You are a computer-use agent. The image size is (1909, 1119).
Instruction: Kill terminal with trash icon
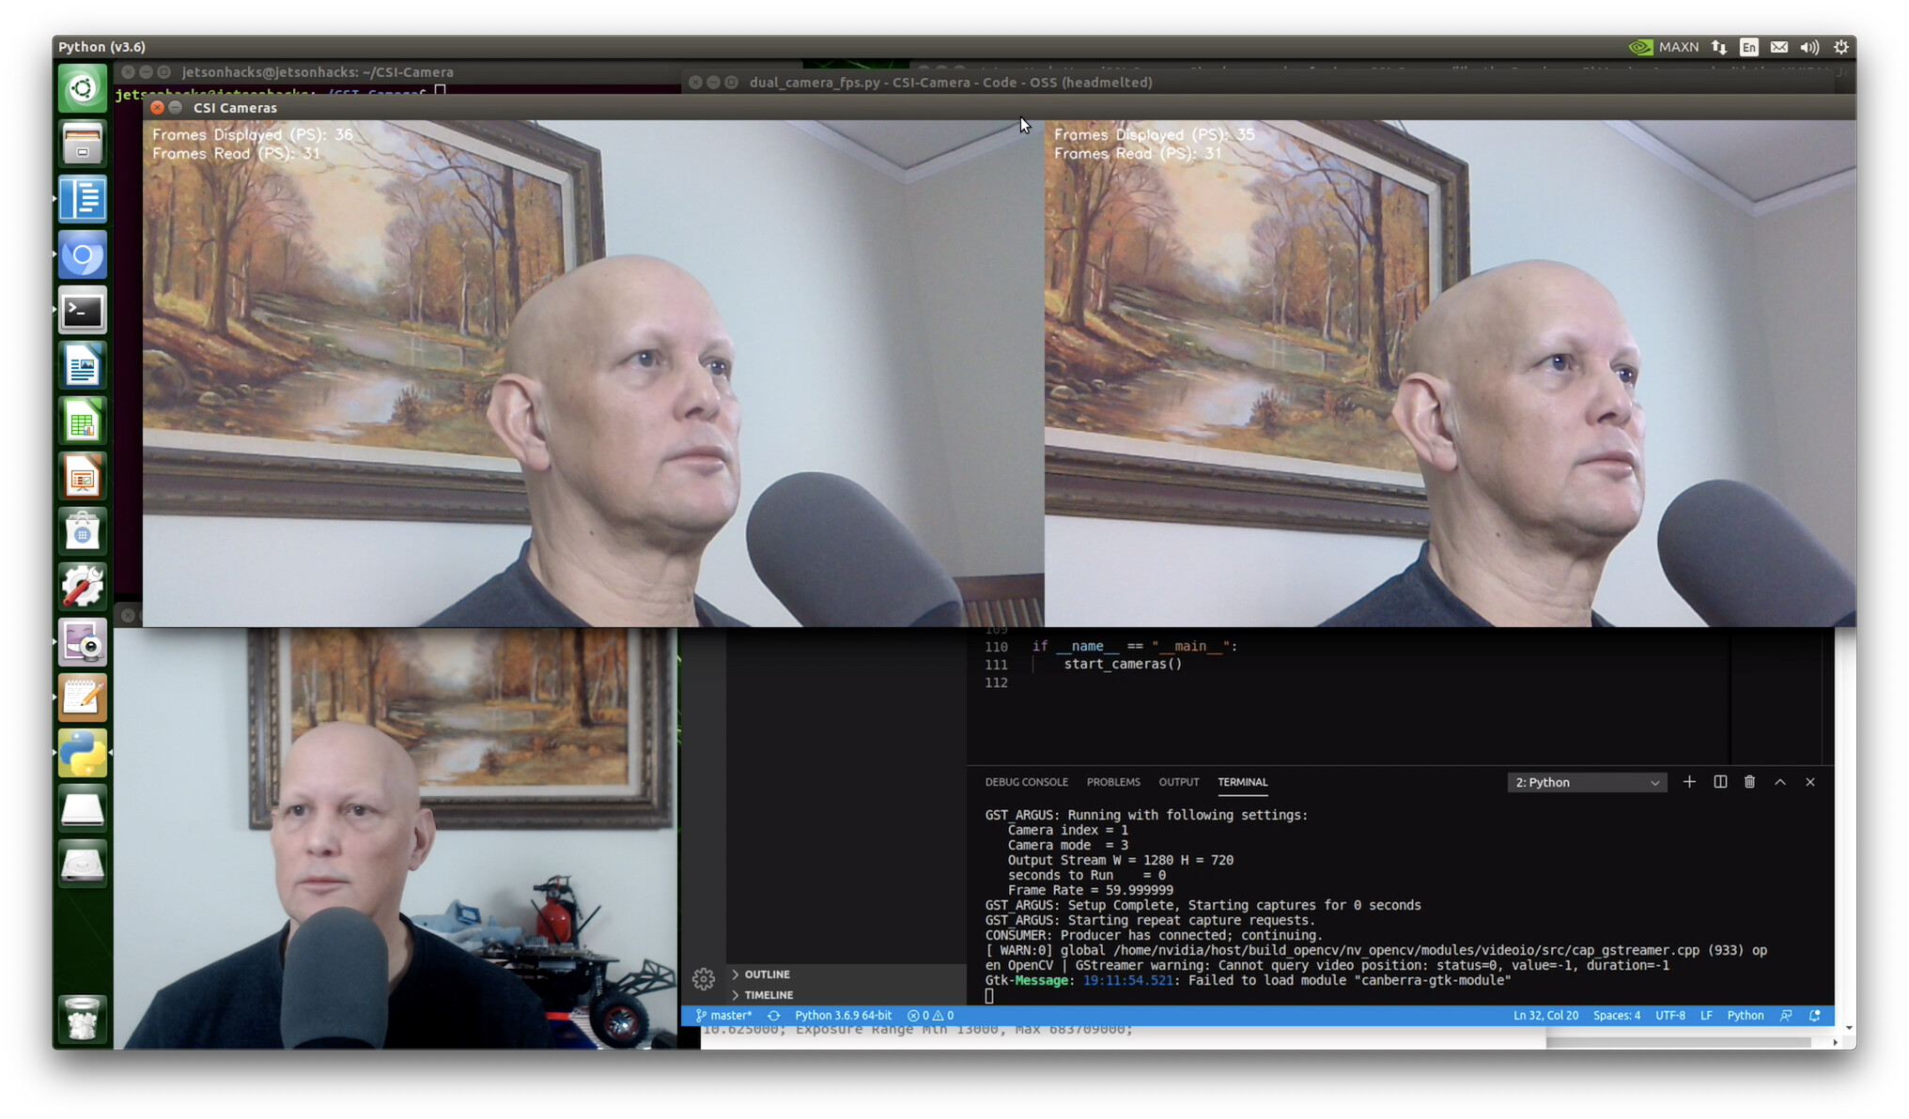click(x=1749, y=782)
